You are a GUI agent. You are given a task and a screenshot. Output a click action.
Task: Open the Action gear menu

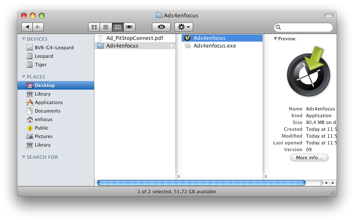coord(184,27)
